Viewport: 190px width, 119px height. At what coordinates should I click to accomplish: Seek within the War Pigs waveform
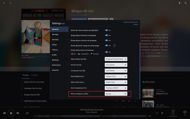[x=92, y=116]
